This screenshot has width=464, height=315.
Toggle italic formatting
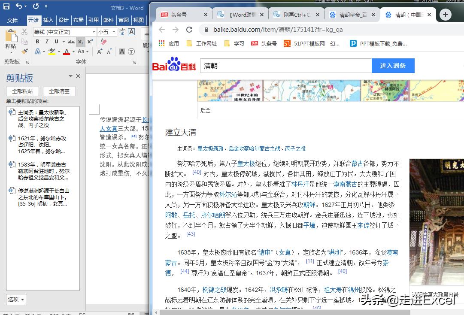[x=47, y=42]
